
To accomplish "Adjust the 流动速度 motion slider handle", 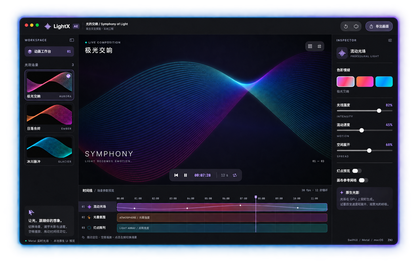I will click(x=362, y=130).
